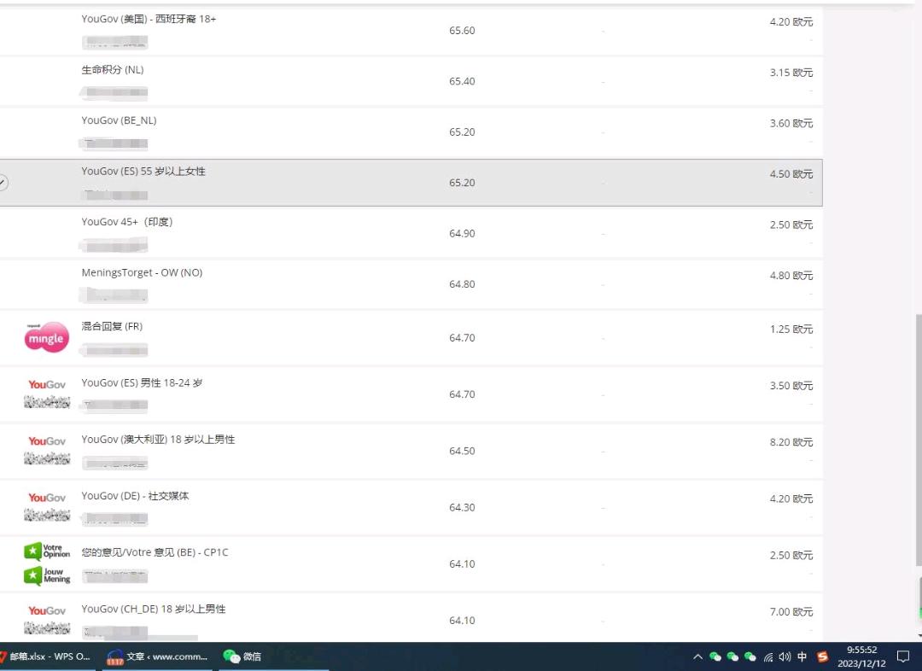Click the 64.10 score in YouGov (CH_DE) row

462,621
